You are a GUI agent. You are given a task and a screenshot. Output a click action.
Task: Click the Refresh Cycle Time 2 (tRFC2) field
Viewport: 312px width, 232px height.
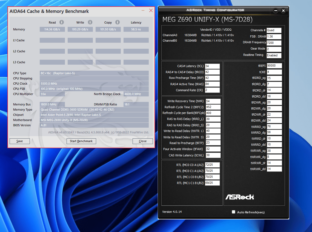click(213, 107)
